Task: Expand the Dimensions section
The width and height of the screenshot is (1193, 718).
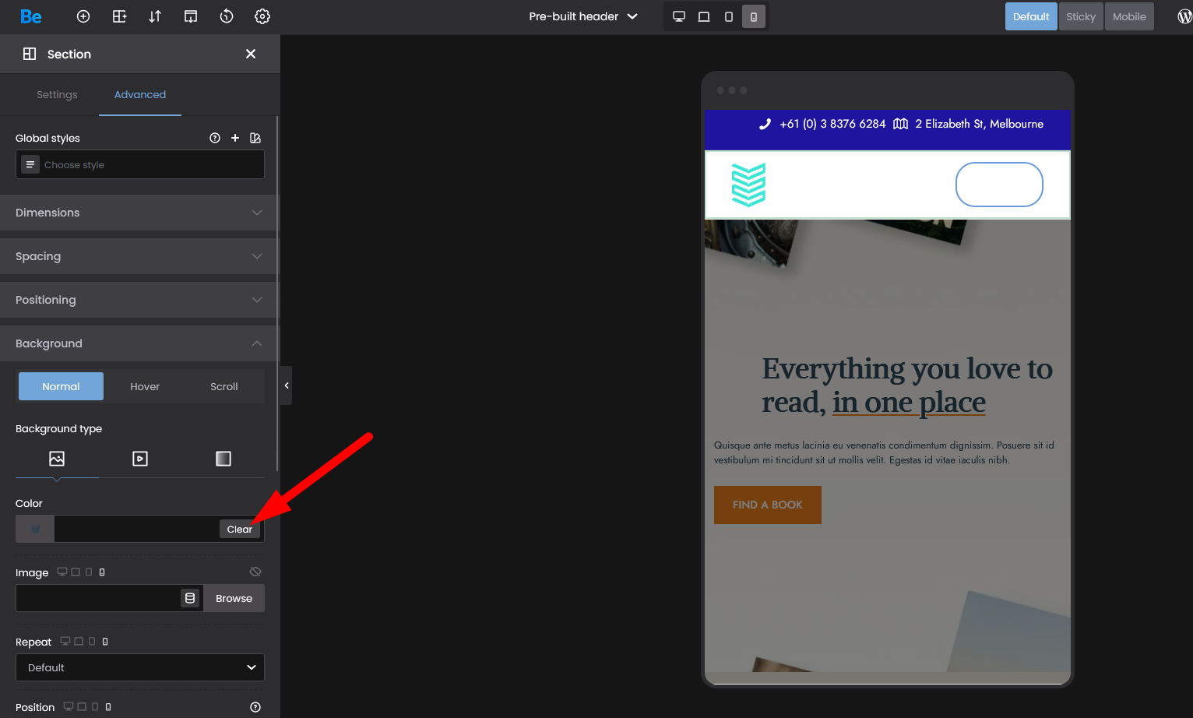Action: [x=140, y=213]
